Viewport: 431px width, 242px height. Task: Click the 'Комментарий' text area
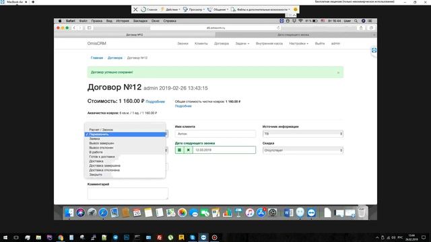[128, 194]
